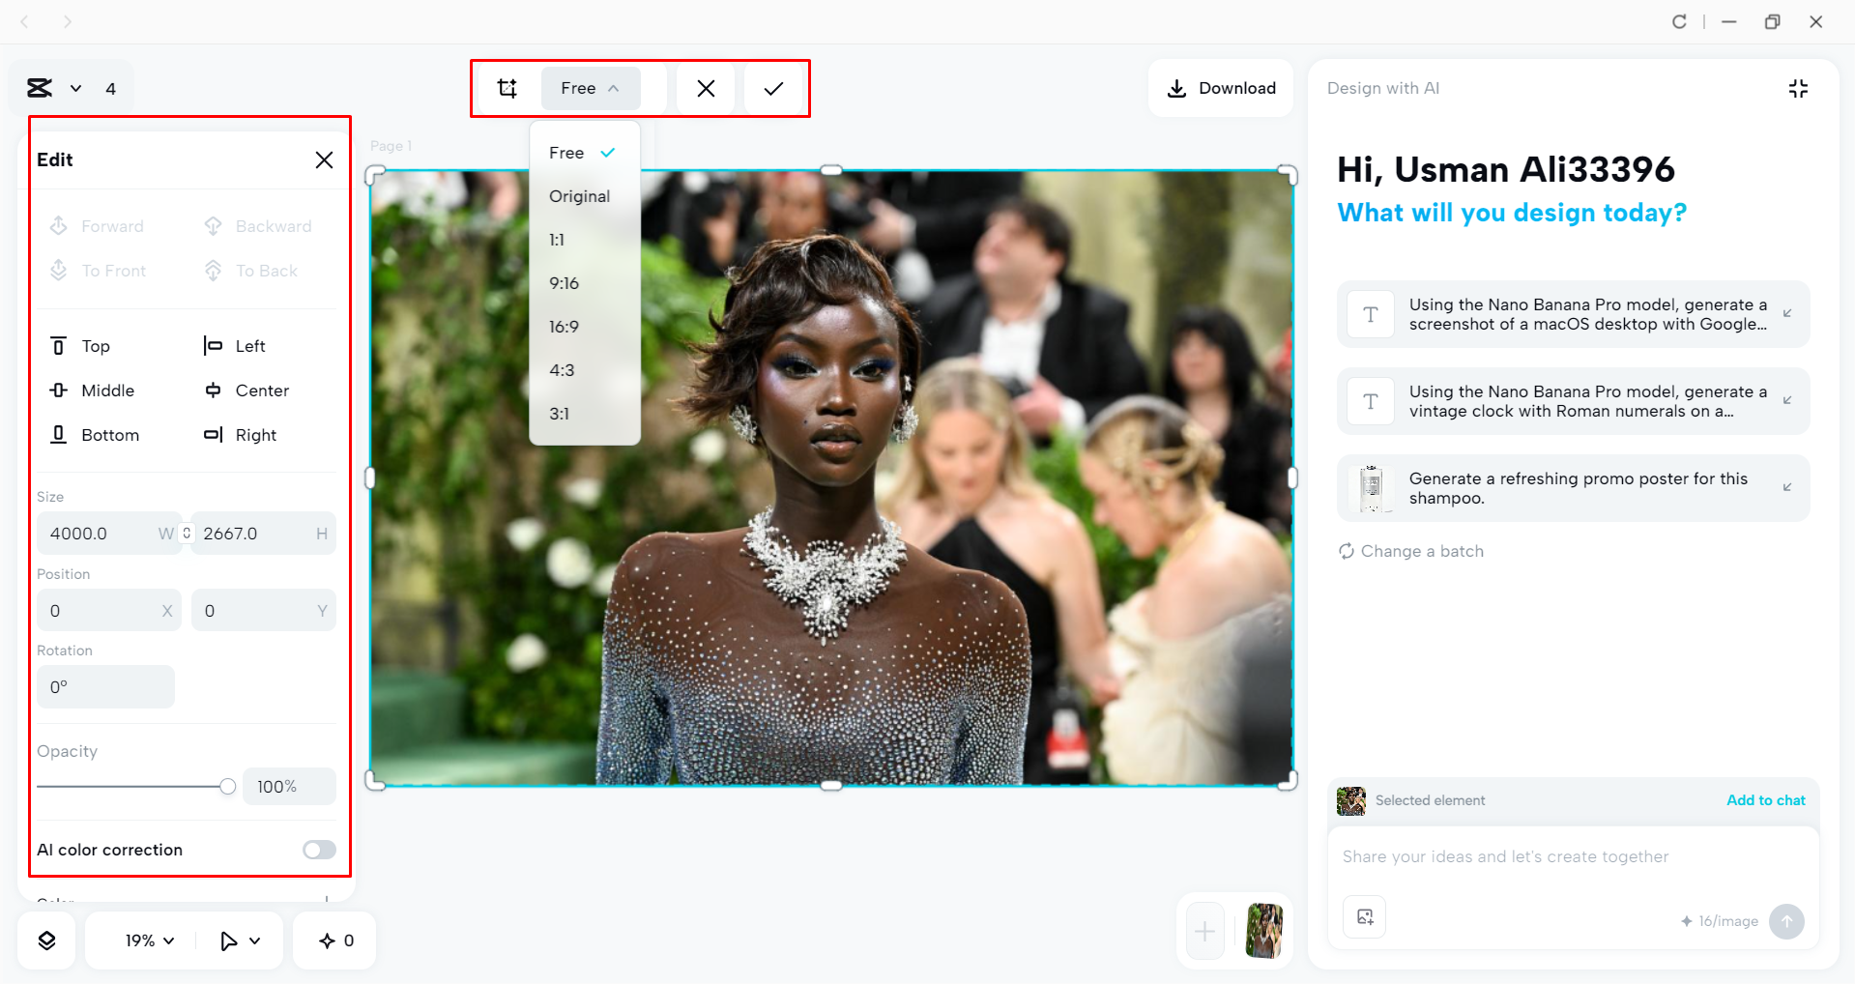Select the 3:1 crop ratio

point(585,414)
